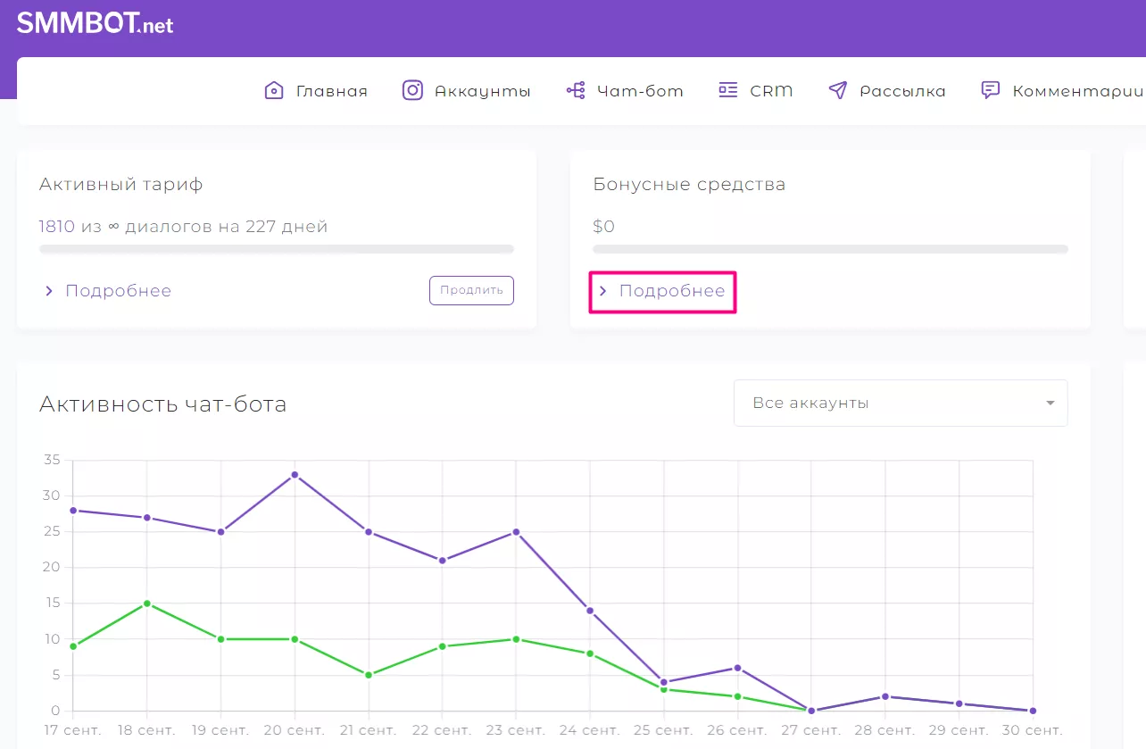
Task: Switch to the CRM section
Action: click(x=771, y=91)
